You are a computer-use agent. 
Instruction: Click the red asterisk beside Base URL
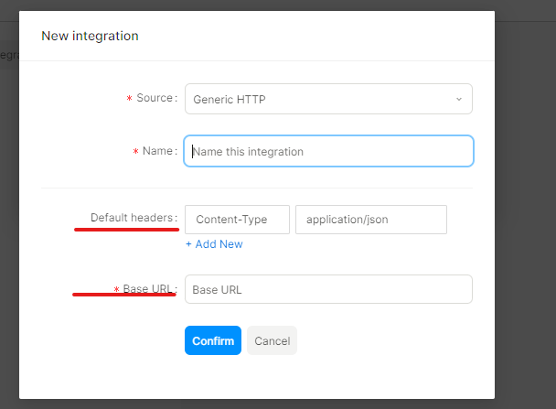tap(116, 290)
